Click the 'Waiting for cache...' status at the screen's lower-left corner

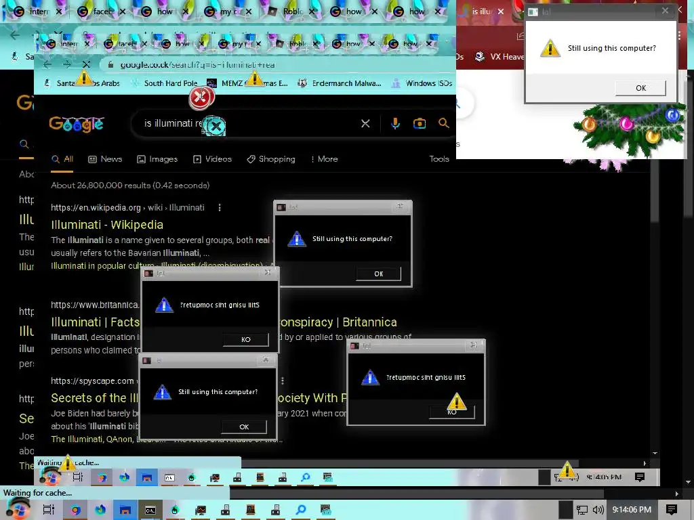[38, 493]
